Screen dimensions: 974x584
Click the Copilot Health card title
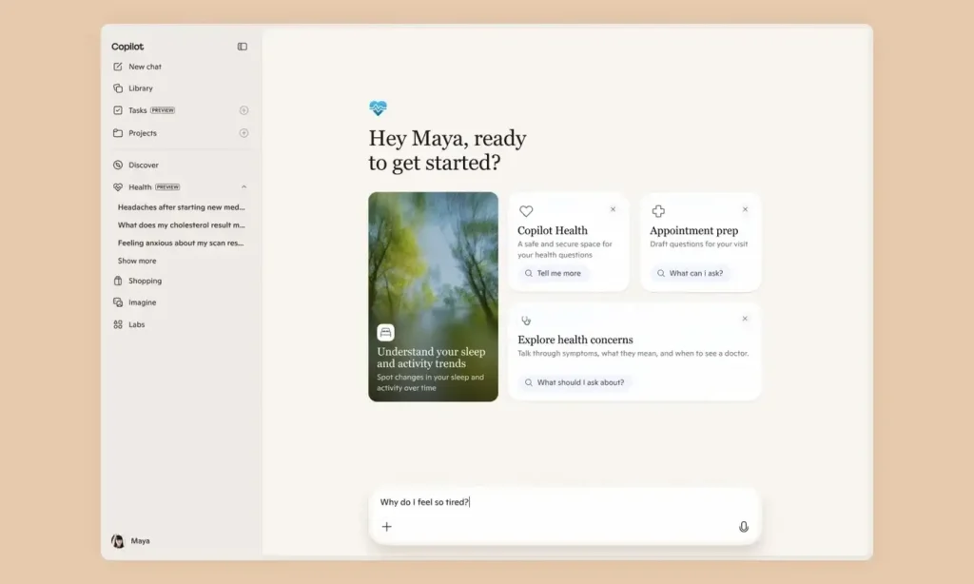[x=553, y=230]
